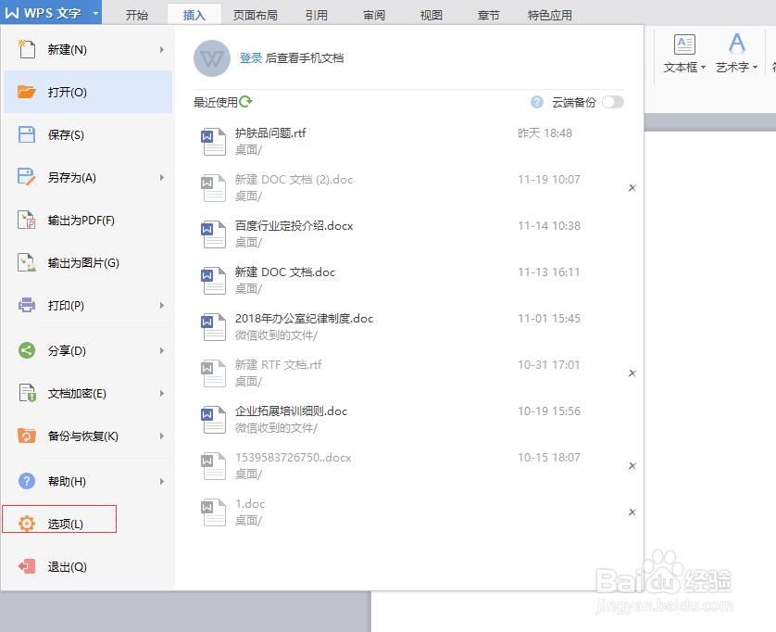
Task: Click the 打开(O) menu label
Action: click(68, 92)
